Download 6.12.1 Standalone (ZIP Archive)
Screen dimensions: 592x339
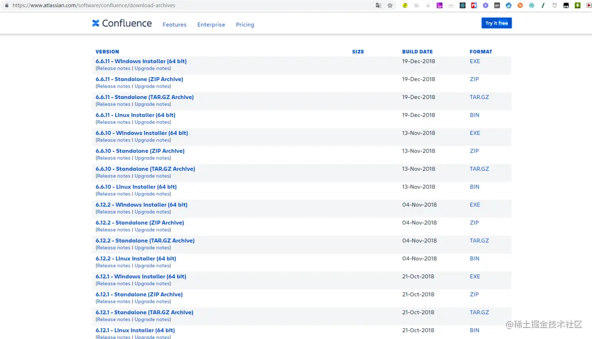(139, 295)
